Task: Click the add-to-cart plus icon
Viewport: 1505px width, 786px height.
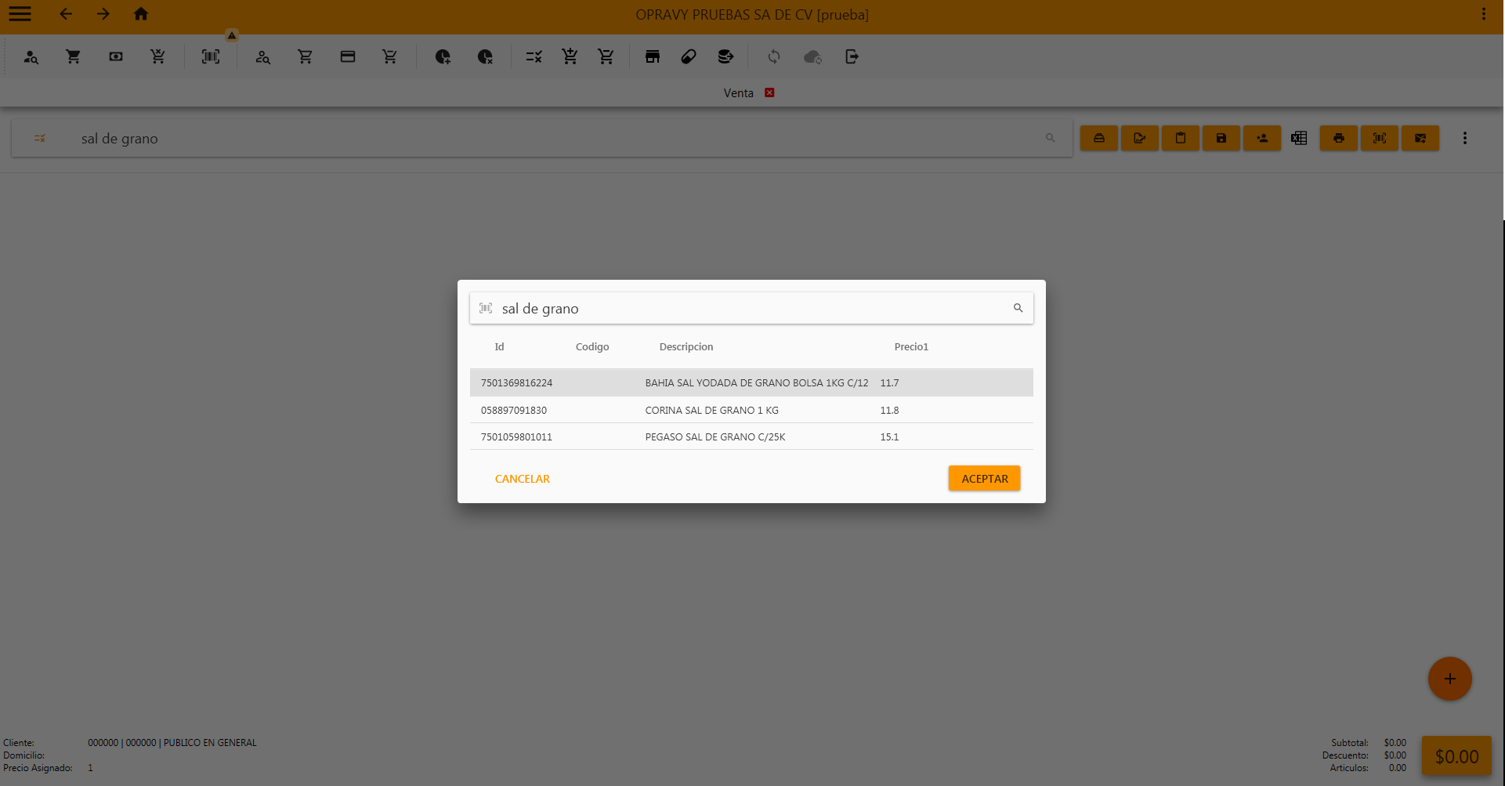Action: click(570, 56)
